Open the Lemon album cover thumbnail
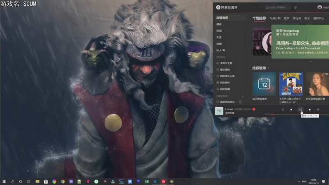Viewport: 329px width, 185px height. click(x=219, y=111)
